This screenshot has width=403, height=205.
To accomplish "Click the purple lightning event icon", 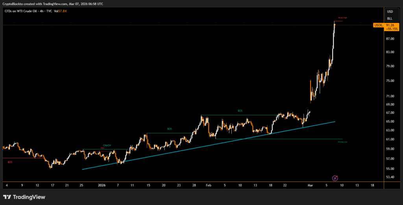I will tap(335, 178).
